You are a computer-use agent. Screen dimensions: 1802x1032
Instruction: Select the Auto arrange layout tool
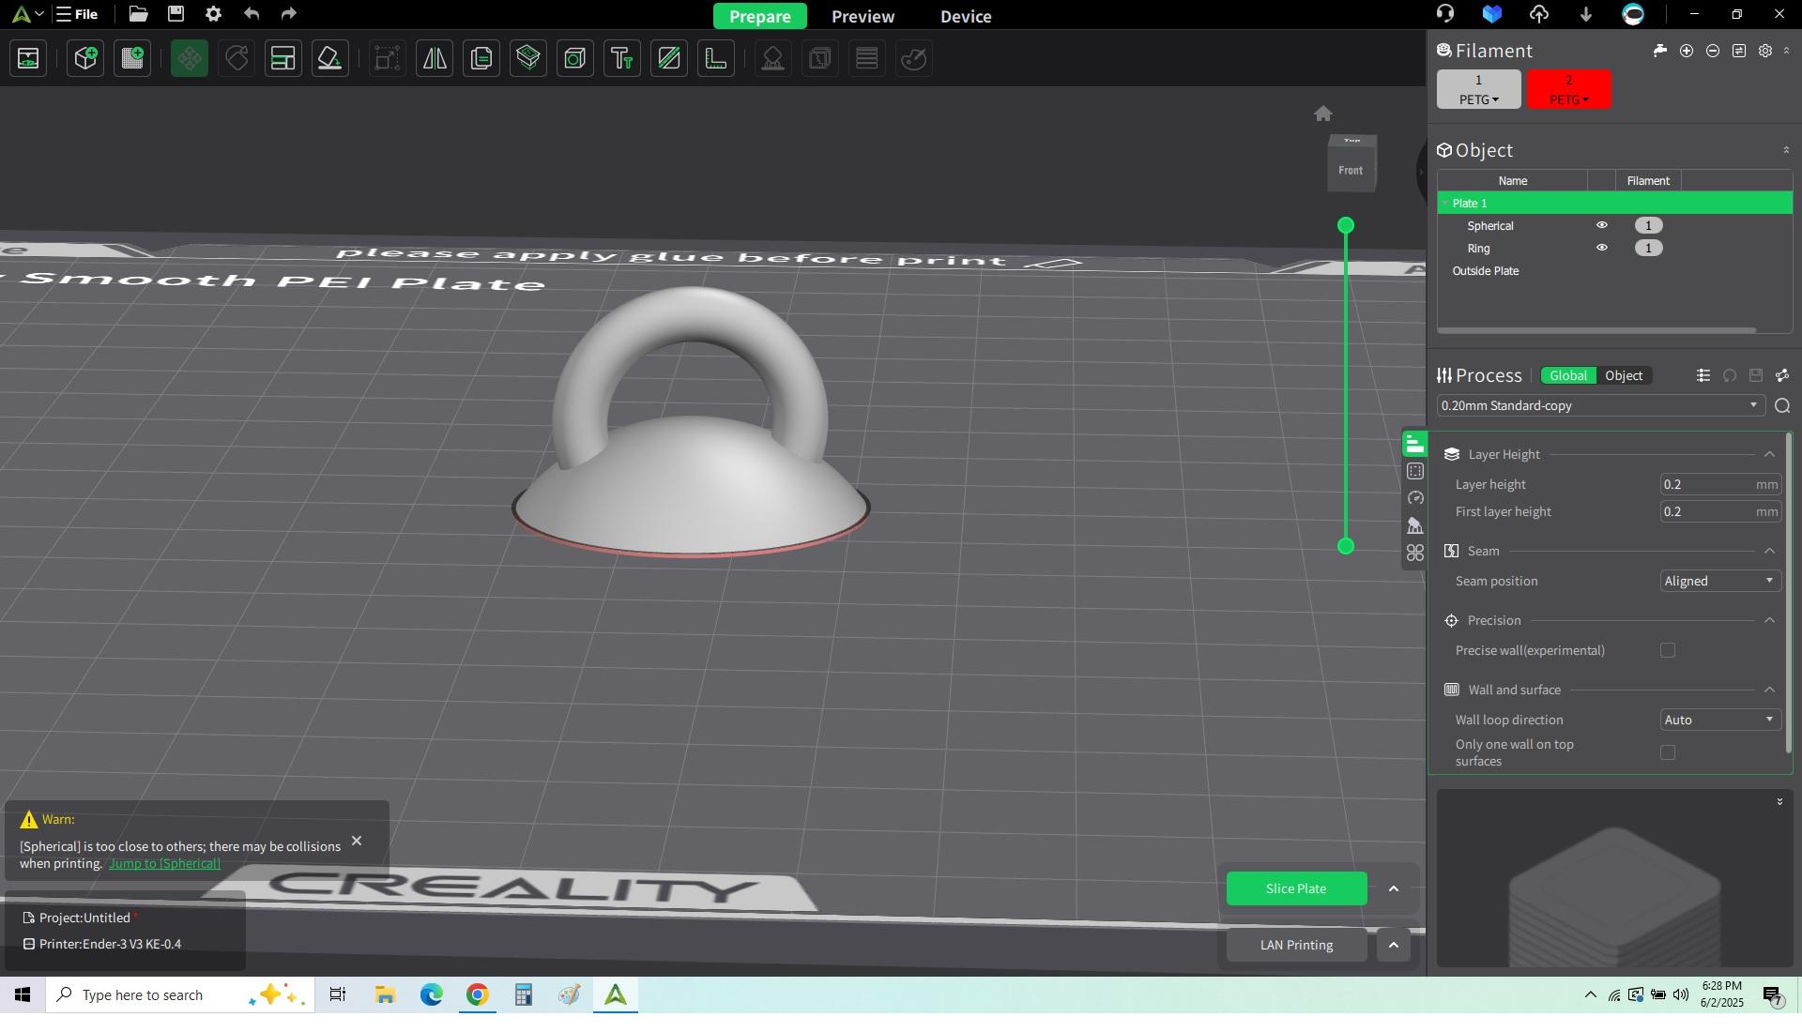[283, 58]
